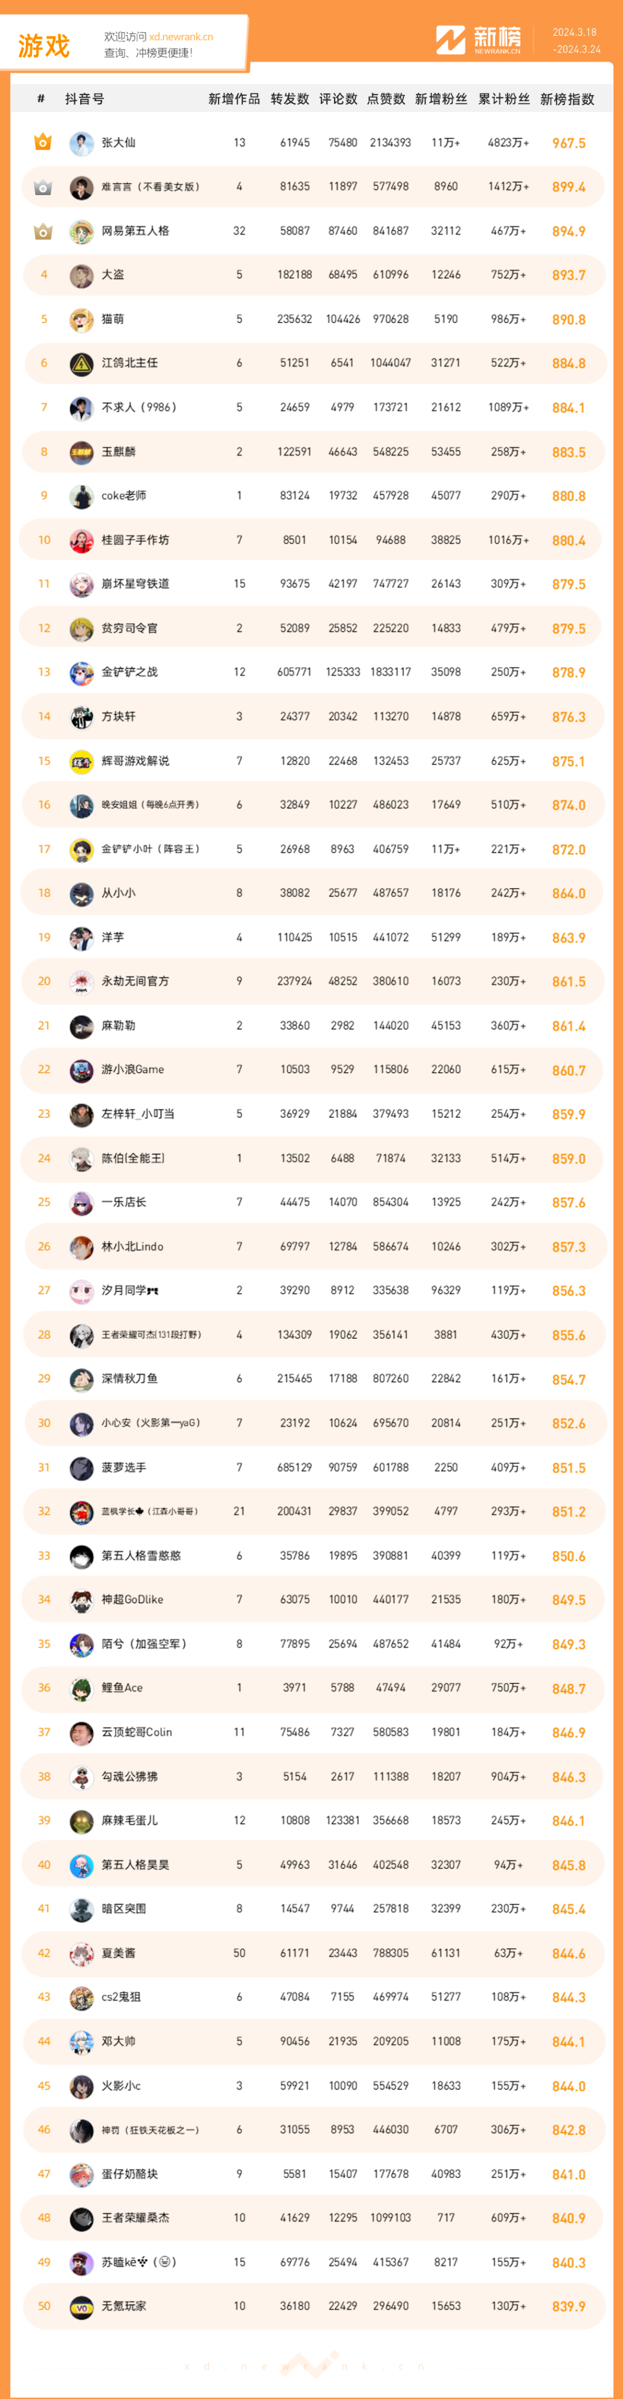Open the 崩坏星穹铁道 account name
Viewport: 623px width, 2399px height.
coord(135,584)
